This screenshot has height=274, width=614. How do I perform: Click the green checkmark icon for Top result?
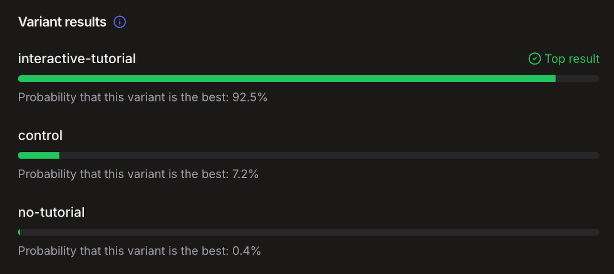pyautogui.click(x=534, y=59)
